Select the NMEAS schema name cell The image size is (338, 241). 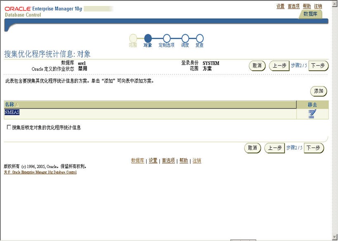(x=12, y=112)
